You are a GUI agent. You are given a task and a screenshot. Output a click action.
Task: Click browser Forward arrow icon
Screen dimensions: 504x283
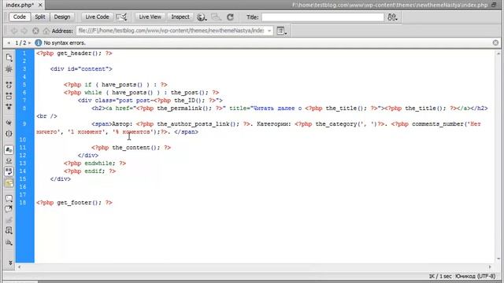click(x=24, y=31)
